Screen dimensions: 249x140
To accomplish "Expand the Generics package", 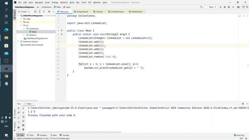I will 24,35.
